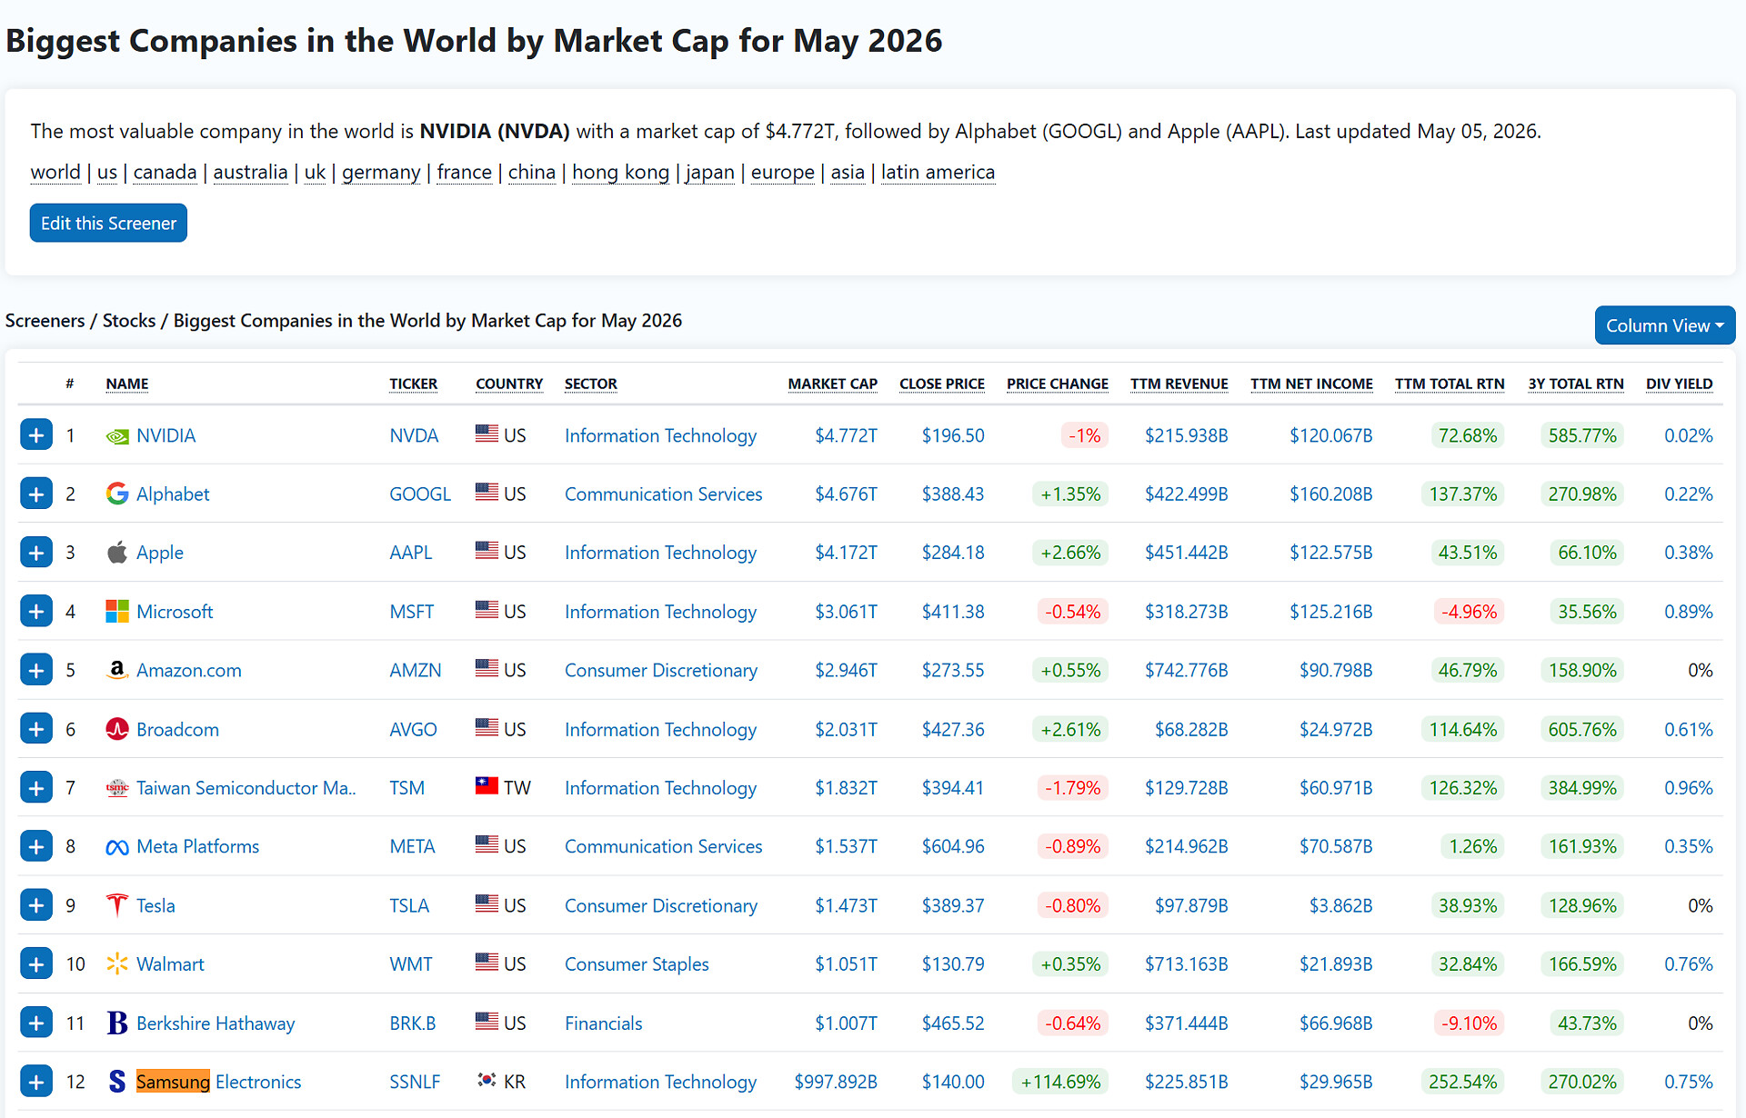
Task: Open the france region link
Action: click(464, 173)
